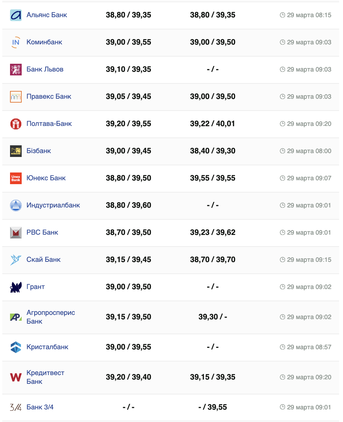Click the Альянс Банк logo icon
This screenshot has height=422, width=343.
pos(16,15)
